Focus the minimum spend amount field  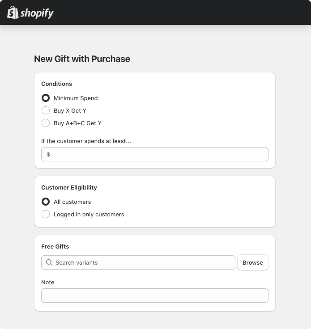(159, 154)
